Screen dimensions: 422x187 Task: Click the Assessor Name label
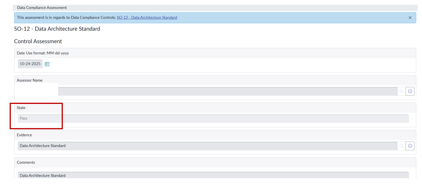coord(30,80)
